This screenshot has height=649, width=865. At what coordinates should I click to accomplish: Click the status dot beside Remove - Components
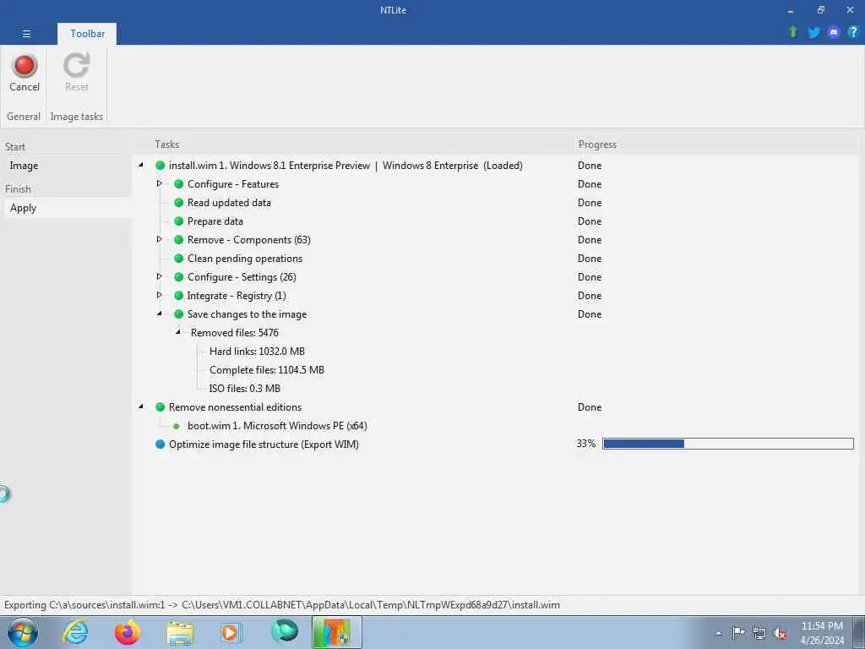click(x=179, y=239)
